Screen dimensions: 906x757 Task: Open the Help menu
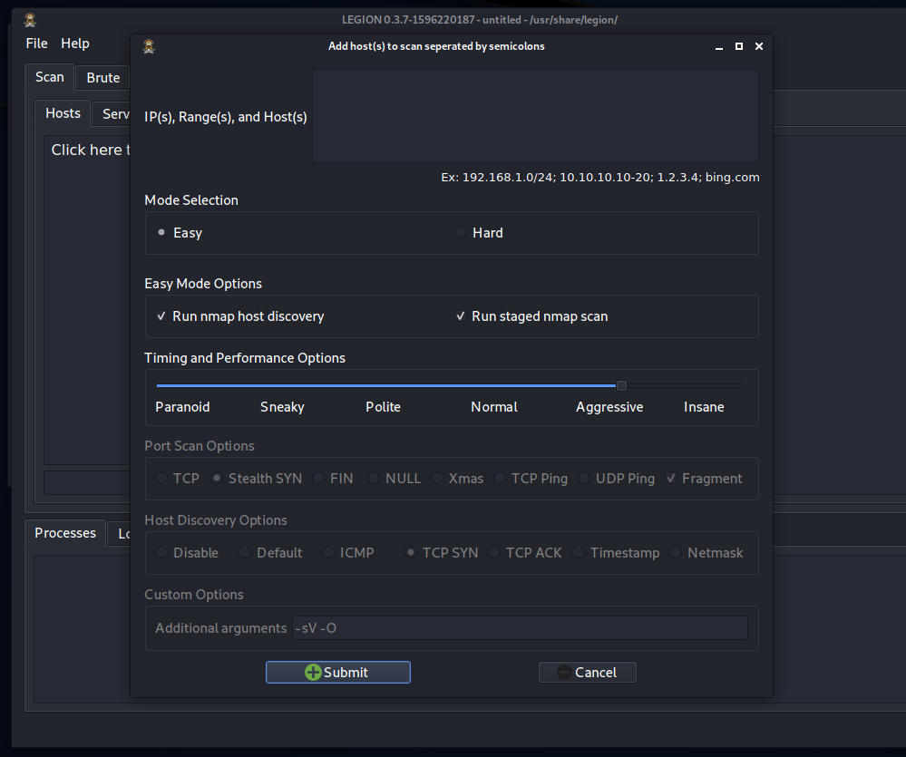click(75, 44)
